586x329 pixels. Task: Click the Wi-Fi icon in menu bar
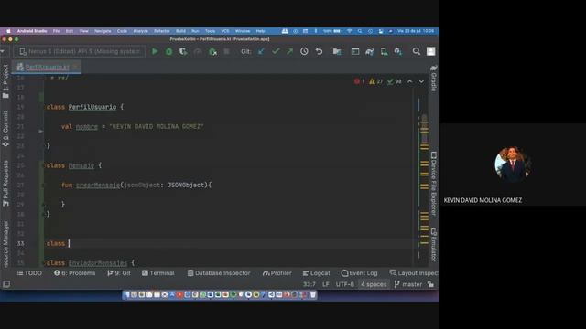(350, 31)
